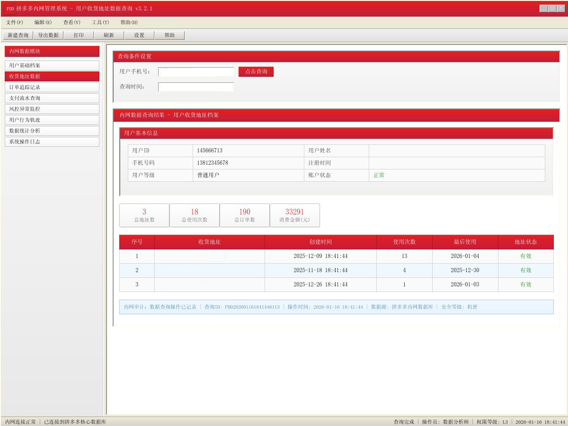The image size is (568, 426).
Task: Open 设置 from the toolbar
Action: 139,35
